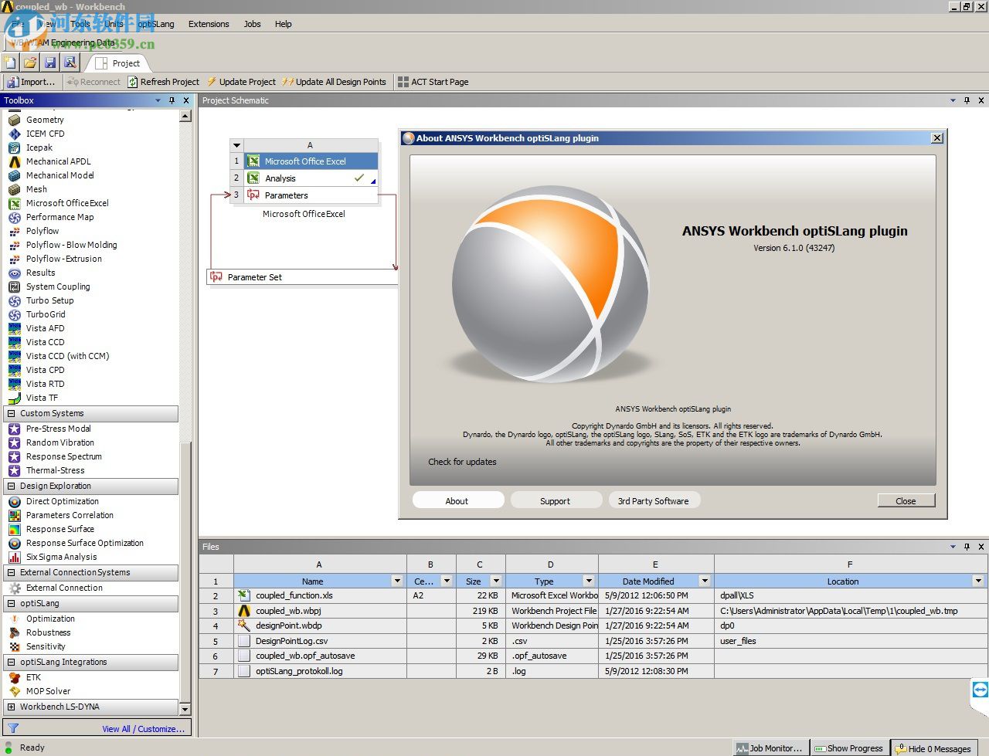Open the Location column filter dropdown
Image resolution: width=989 pixels, height=756 pixels.
978,581
